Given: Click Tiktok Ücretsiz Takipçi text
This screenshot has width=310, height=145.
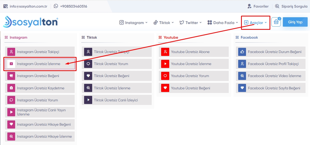Looking at the screenshot, I should [x=112, y=52].
